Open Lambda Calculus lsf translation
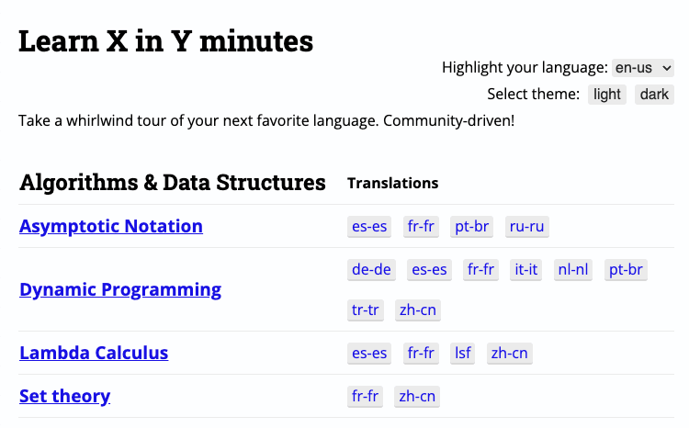The height and width of the screenshot is (428, 689). [463, 353]
